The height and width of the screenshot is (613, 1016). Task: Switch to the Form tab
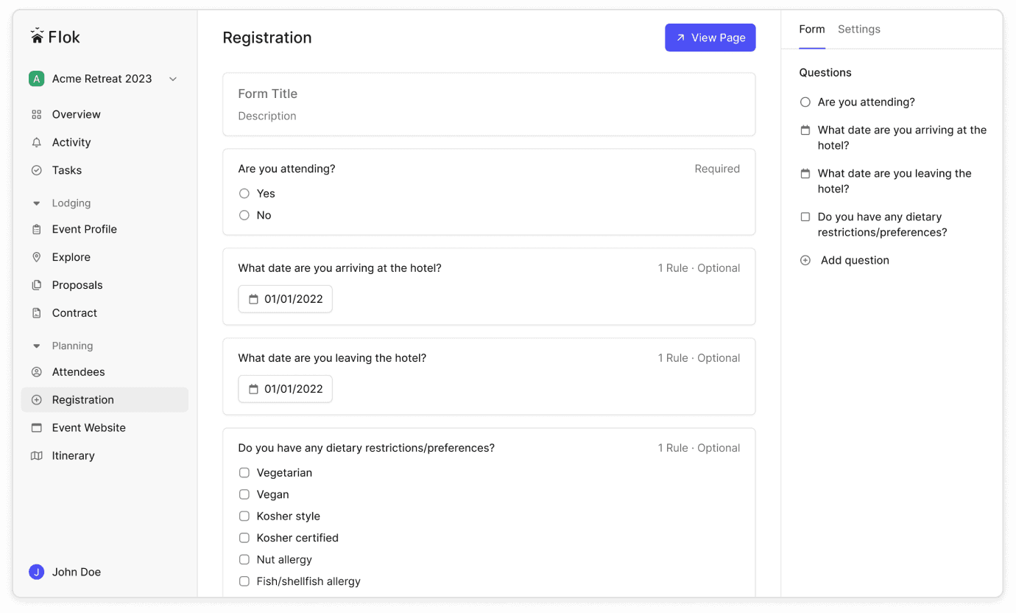(x=811, y=29)
